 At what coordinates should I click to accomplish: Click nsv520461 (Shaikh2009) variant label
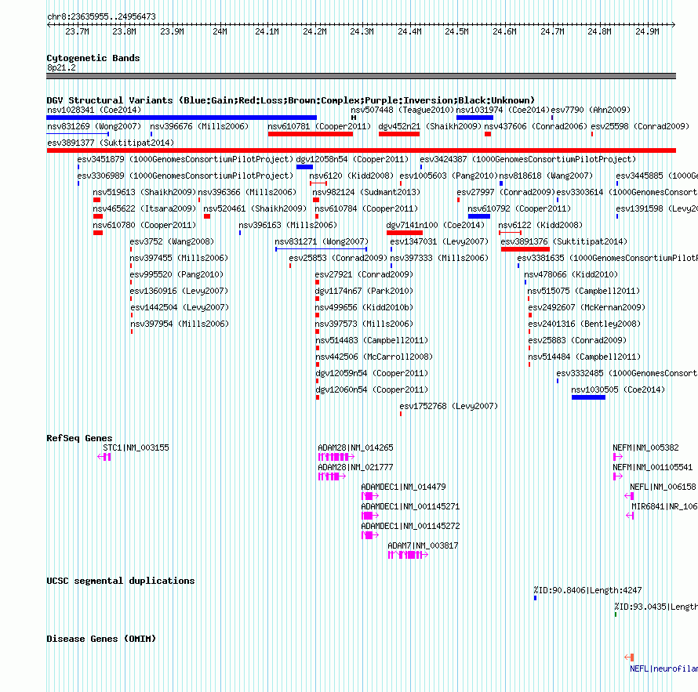tap(255, 208)
